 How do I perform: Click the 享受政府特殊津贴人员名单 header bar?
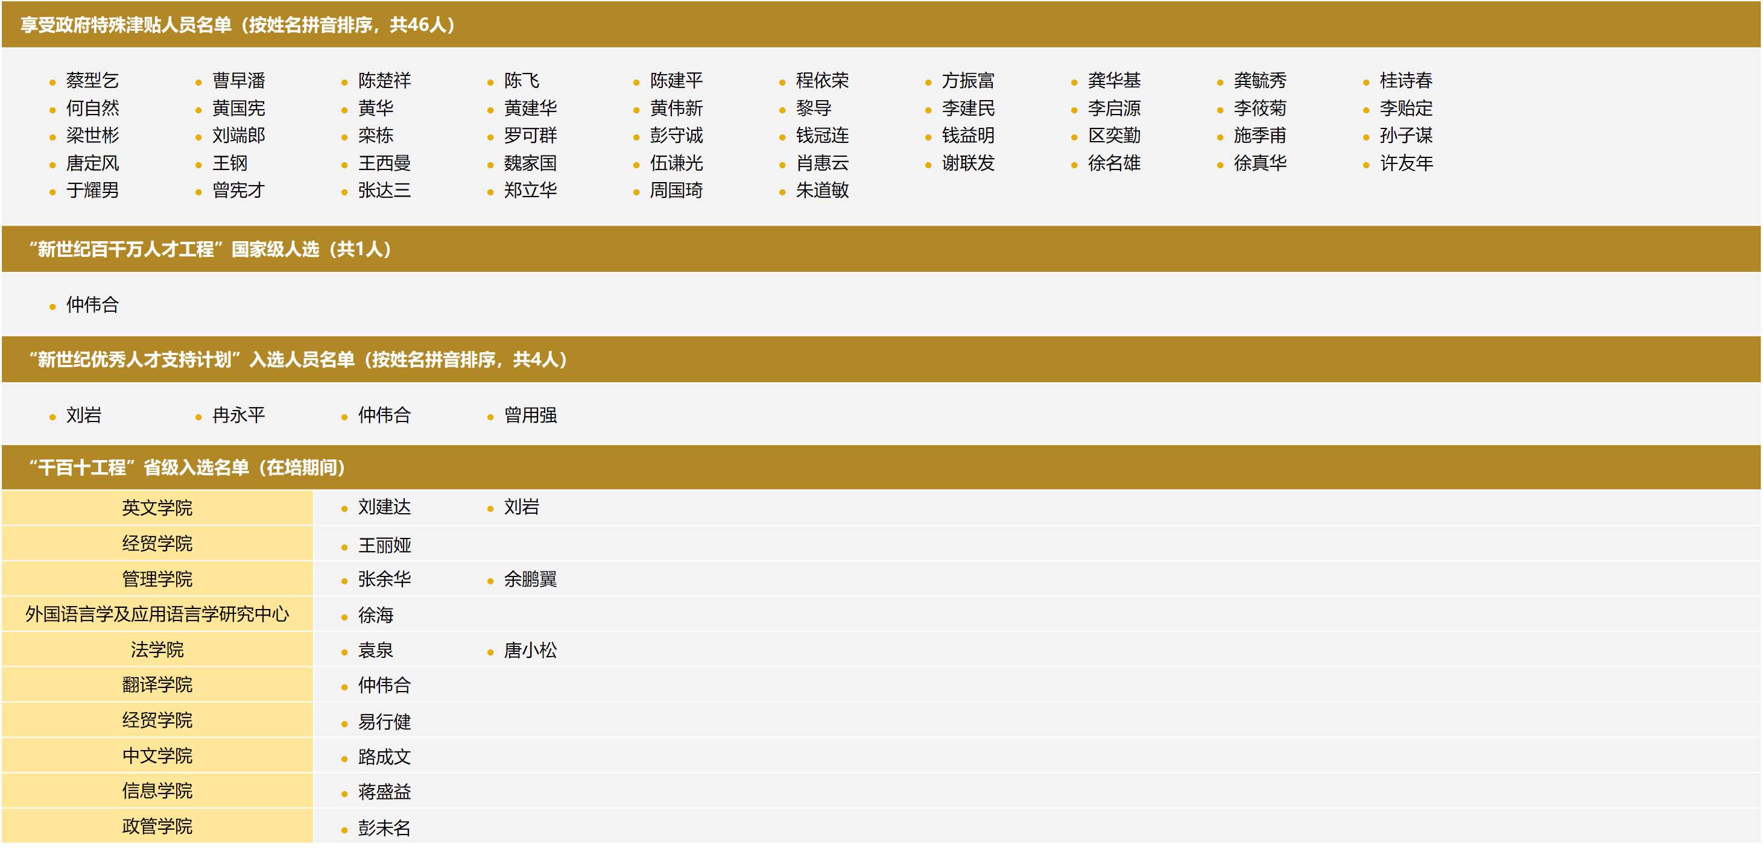tap(238, 25)
